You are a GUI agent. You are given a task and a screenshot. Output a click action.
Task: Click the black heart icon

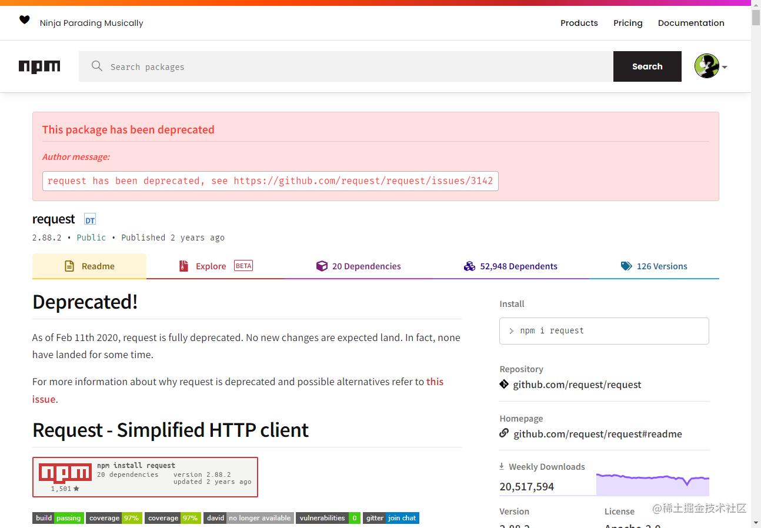tap(24, 20)
